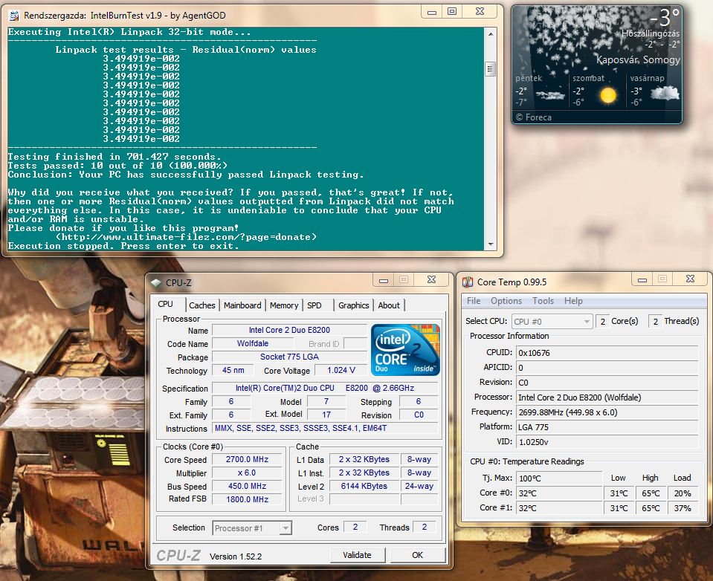Close the Core Temp window
Screen dimensions: 713x581
690,279
